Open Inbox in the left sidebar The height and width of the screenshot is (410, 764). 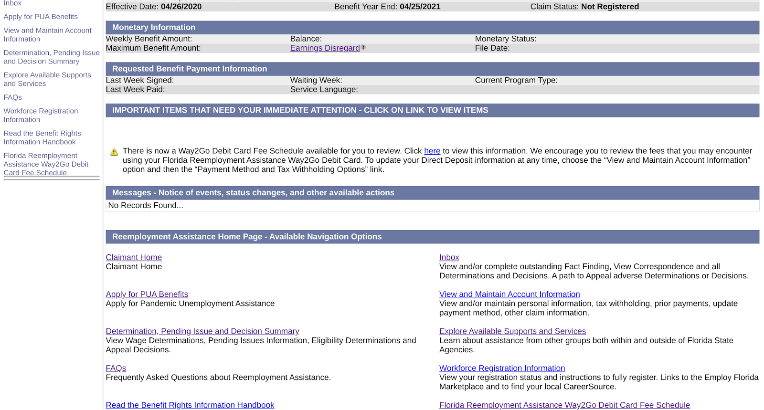[12, 3]
